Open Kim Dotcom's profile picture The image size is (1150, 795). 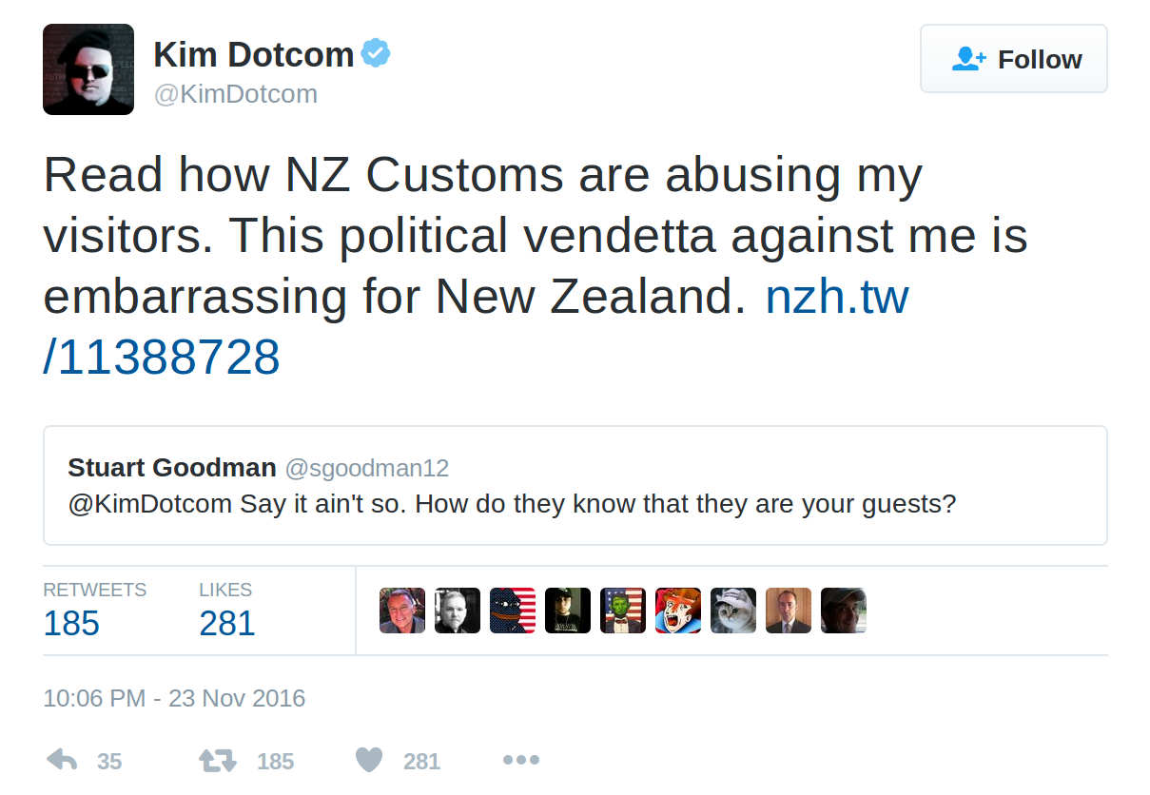tap(88, 69)
